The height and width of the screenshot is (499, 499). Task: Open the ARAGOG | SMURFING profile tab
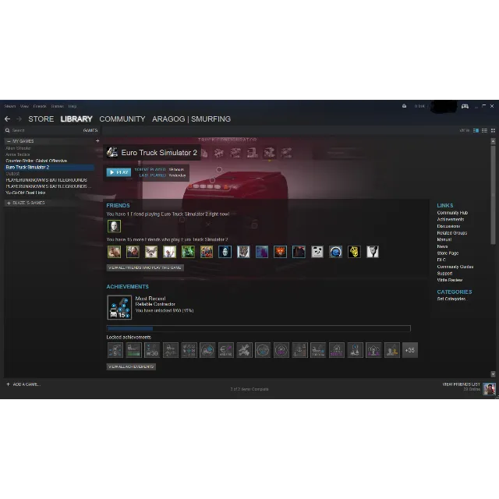pos(191,119)
